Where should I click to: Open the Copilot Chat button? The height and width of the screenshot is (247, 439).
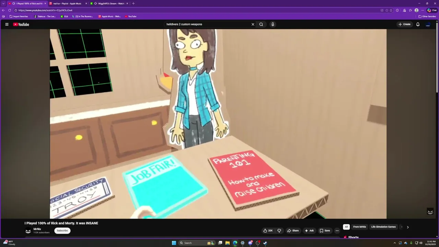coord(432,10)
